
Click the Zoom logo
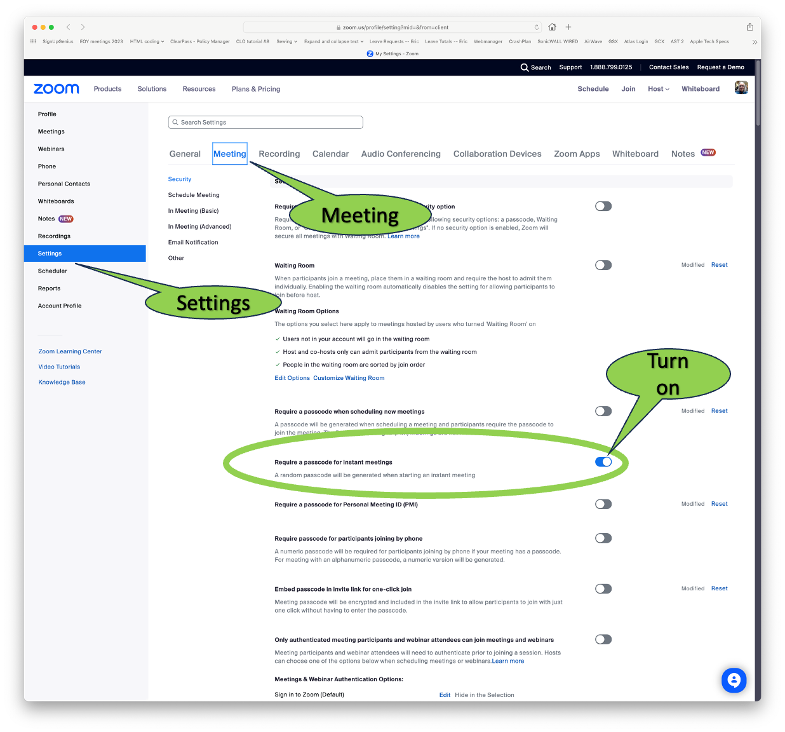point(57,89)
